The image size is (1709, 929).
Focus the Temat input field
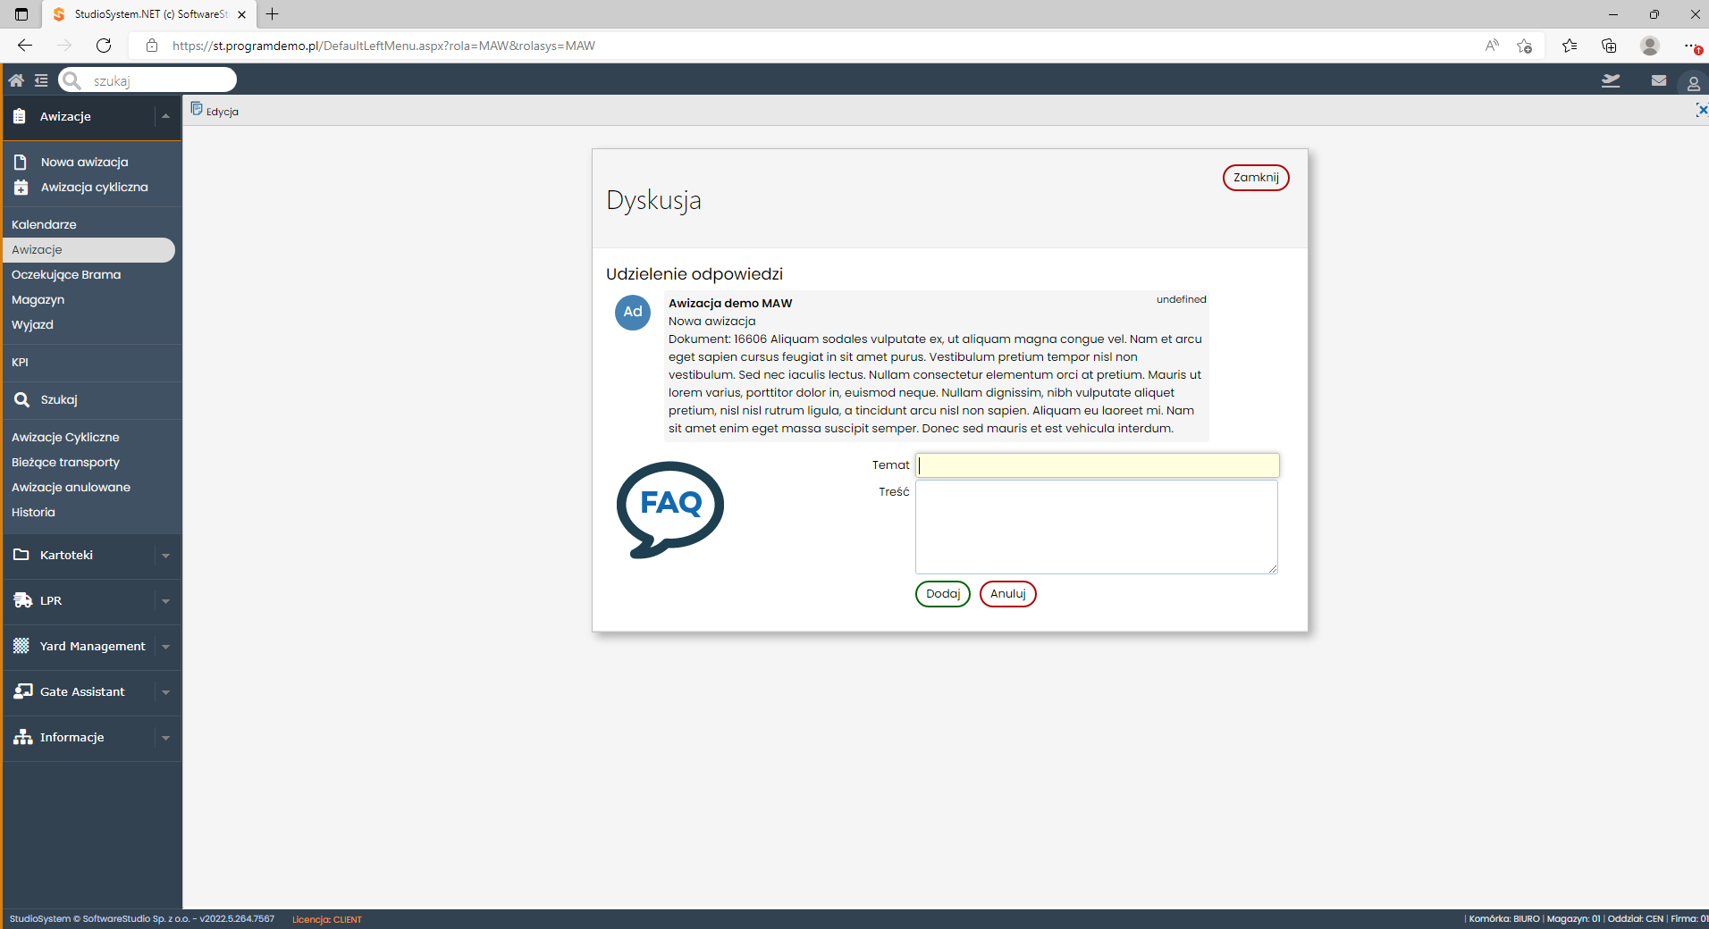(1098, 465)
